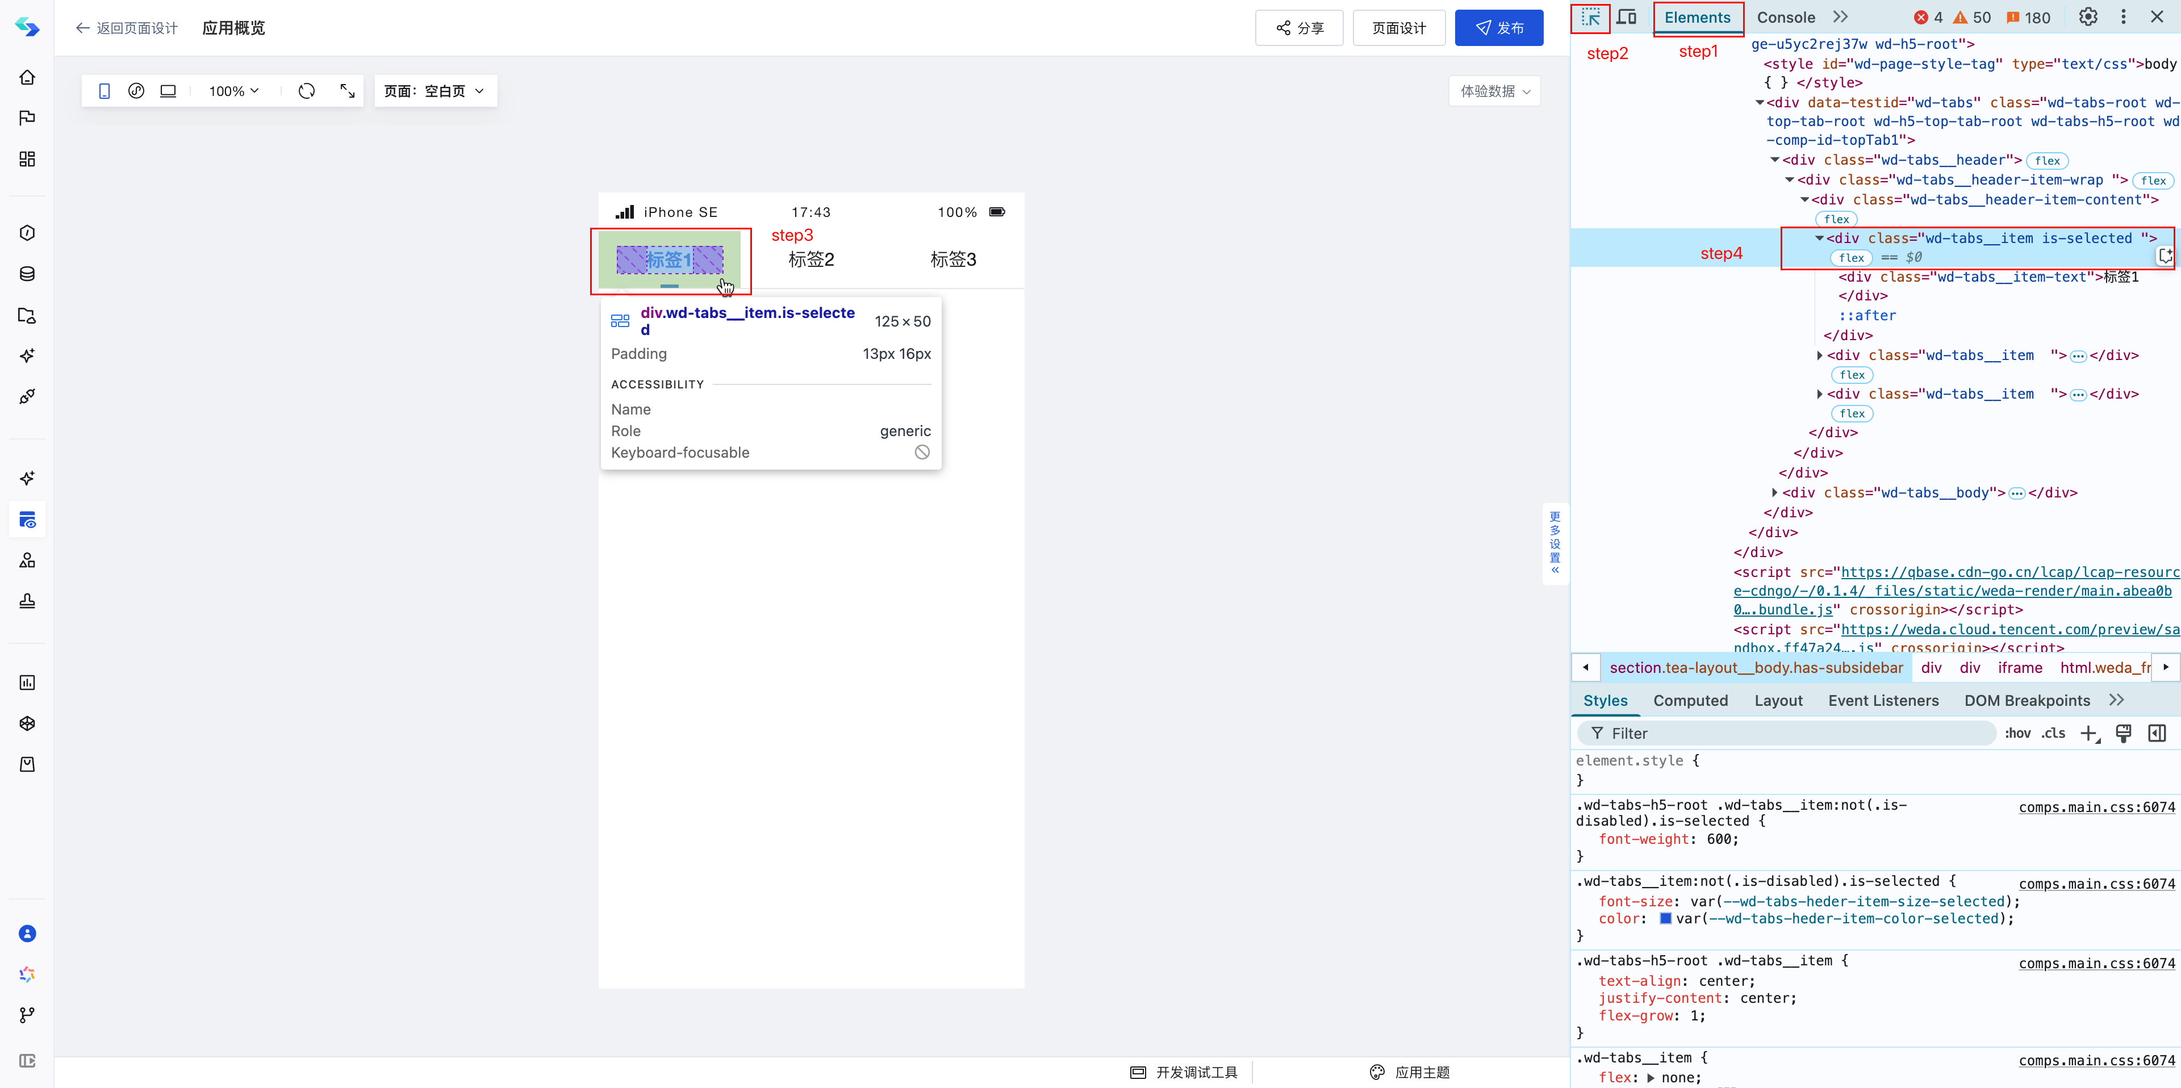Open the shapes components icon in sidebar

27,560
